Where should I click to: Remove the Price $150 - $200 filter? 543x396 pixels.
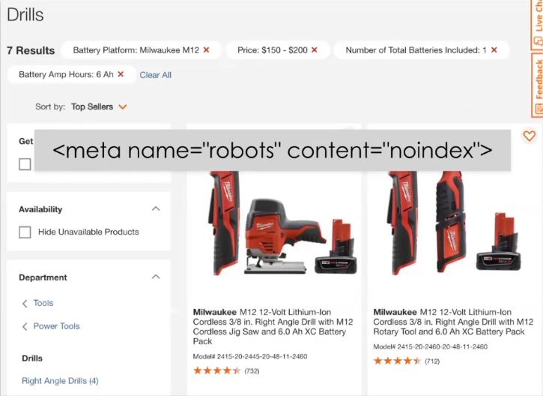(314, 50)
